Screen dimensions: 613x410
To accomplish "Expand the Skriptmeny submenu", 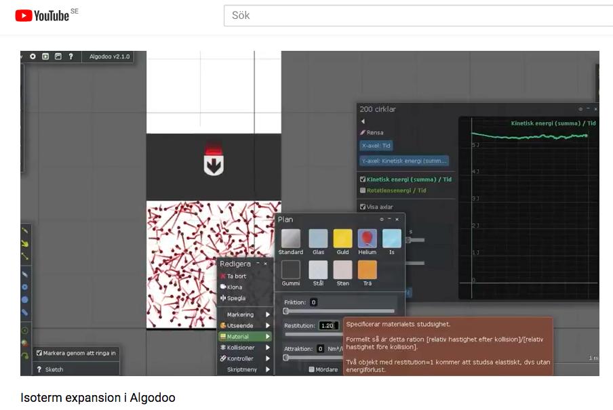I will pyautogui.click(x=245, y=369).
